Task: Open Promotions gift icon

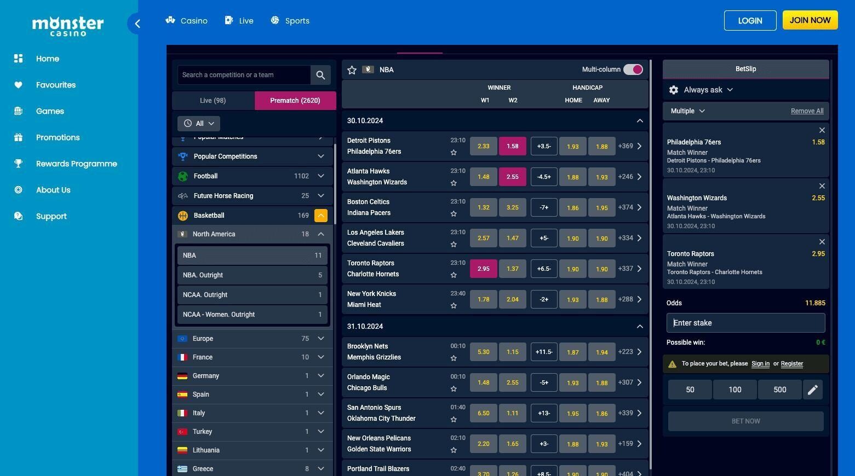Action: pyautogui.click(x=18, y=137)
